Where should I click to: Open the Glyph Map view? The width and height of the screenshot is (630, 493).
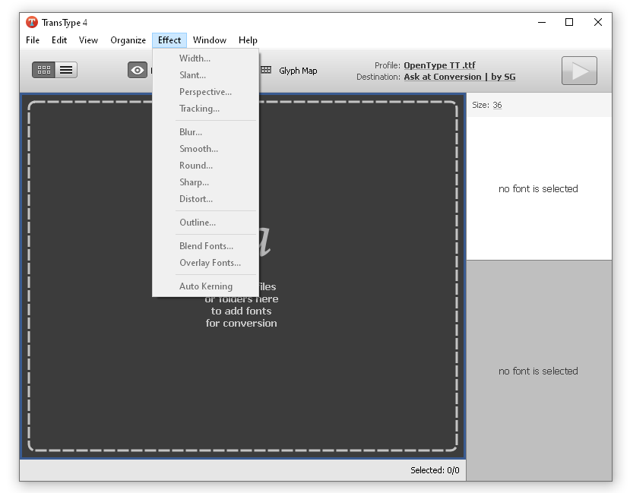(x=290, y=71)
